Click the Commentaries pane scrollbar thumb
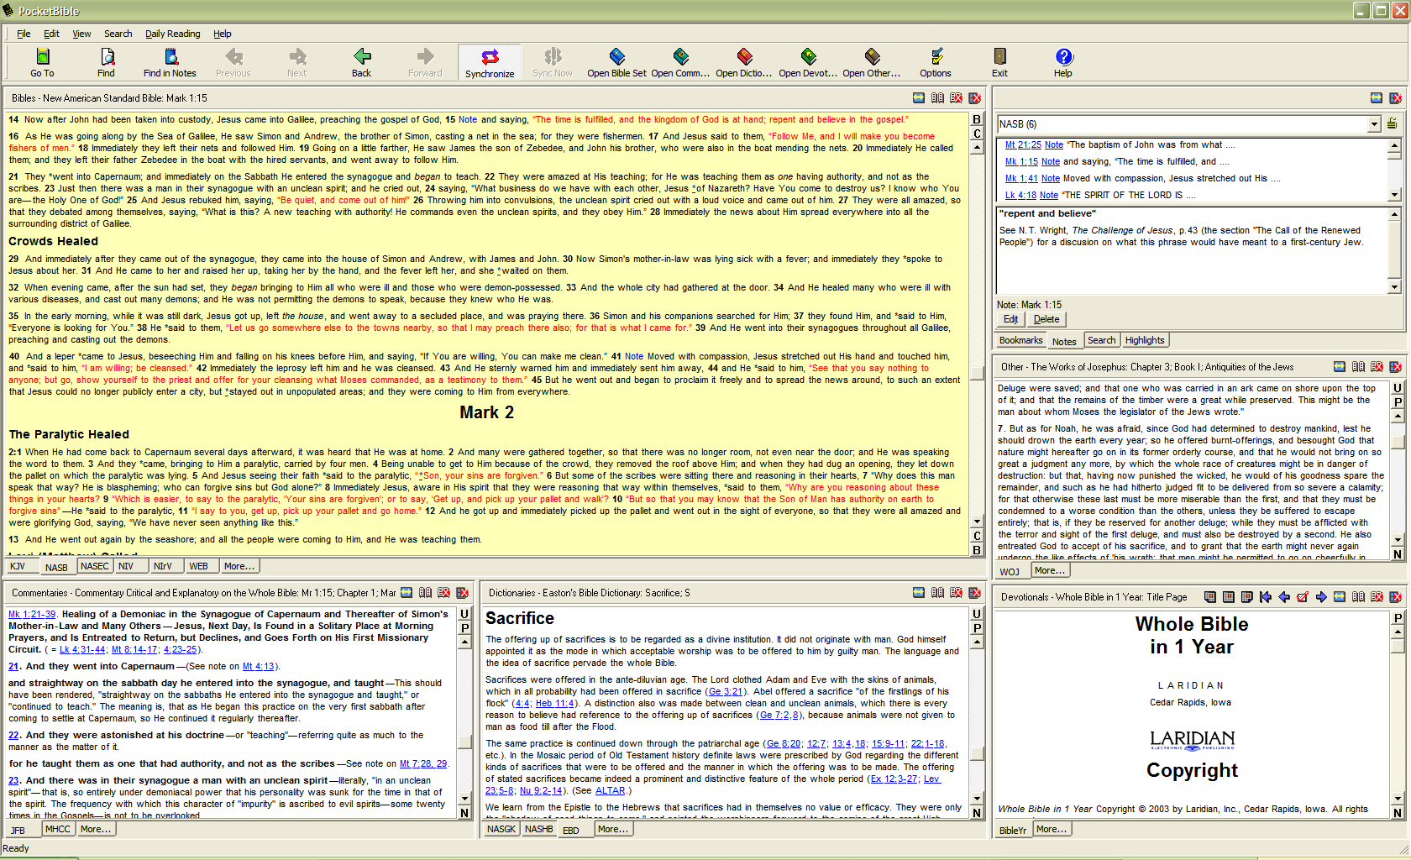Viewport: 1411px width, 860px height. click(464, 742)
